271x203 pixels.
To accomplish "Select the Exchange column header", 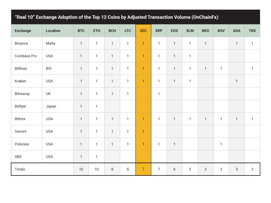I will (x=23, y=31).
